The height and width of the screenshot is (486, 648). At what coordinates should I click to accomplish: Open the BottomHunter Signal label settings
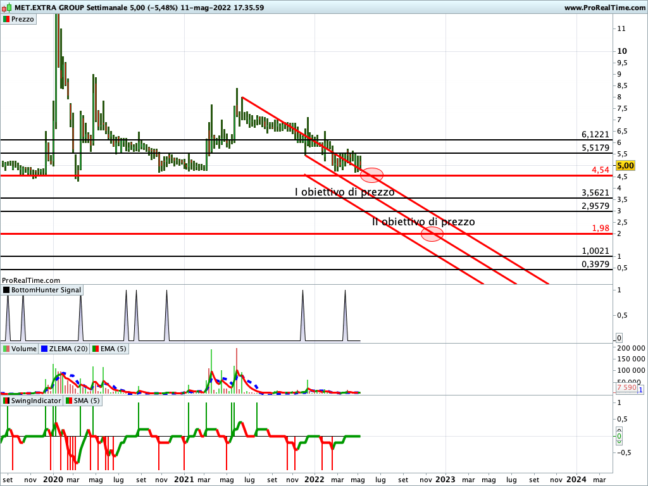(x=46, y=290)
